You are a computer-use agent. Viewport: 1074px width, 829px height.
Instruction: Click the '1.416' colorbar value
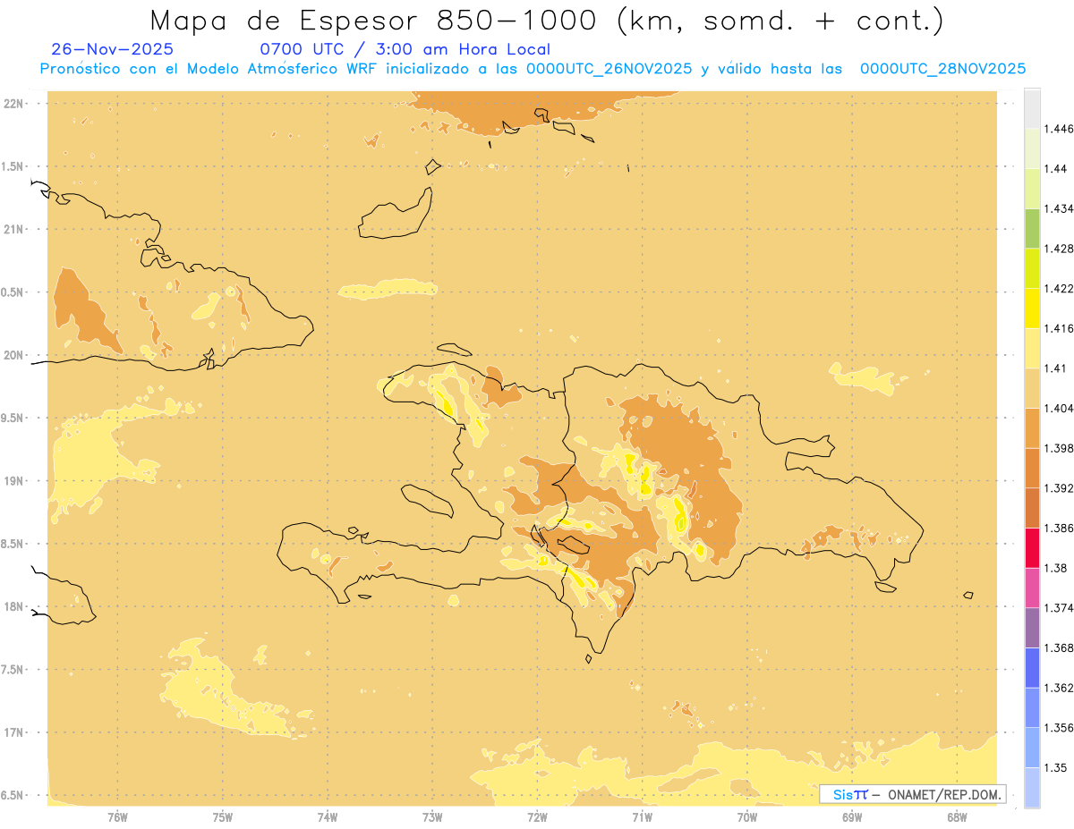1058,328
